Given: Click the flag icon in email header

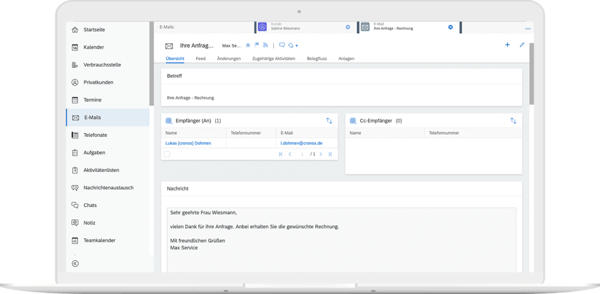Looking at the screenshot, I should (257, 46).
